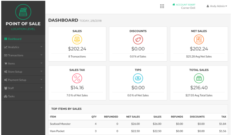The image size is (232, 135).
Task: Expand the Items menu chevron
Action: (41, 63)
